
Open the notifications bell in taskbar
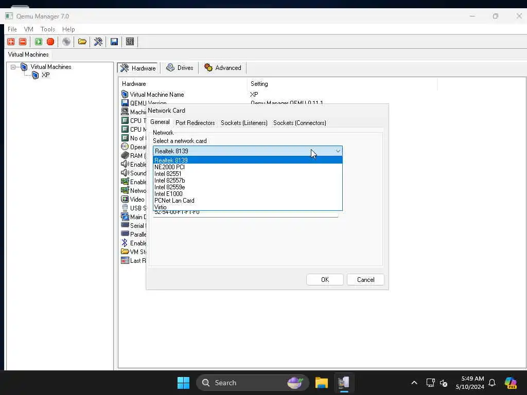492,383
